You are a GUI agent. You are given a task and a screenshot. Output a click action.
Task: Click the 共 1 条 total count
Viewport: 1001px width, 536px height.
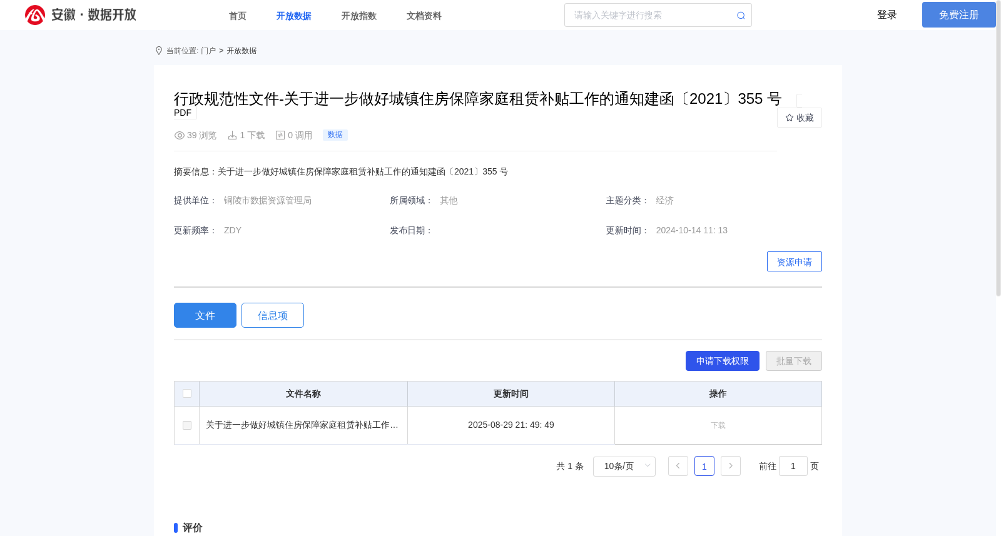570,466
